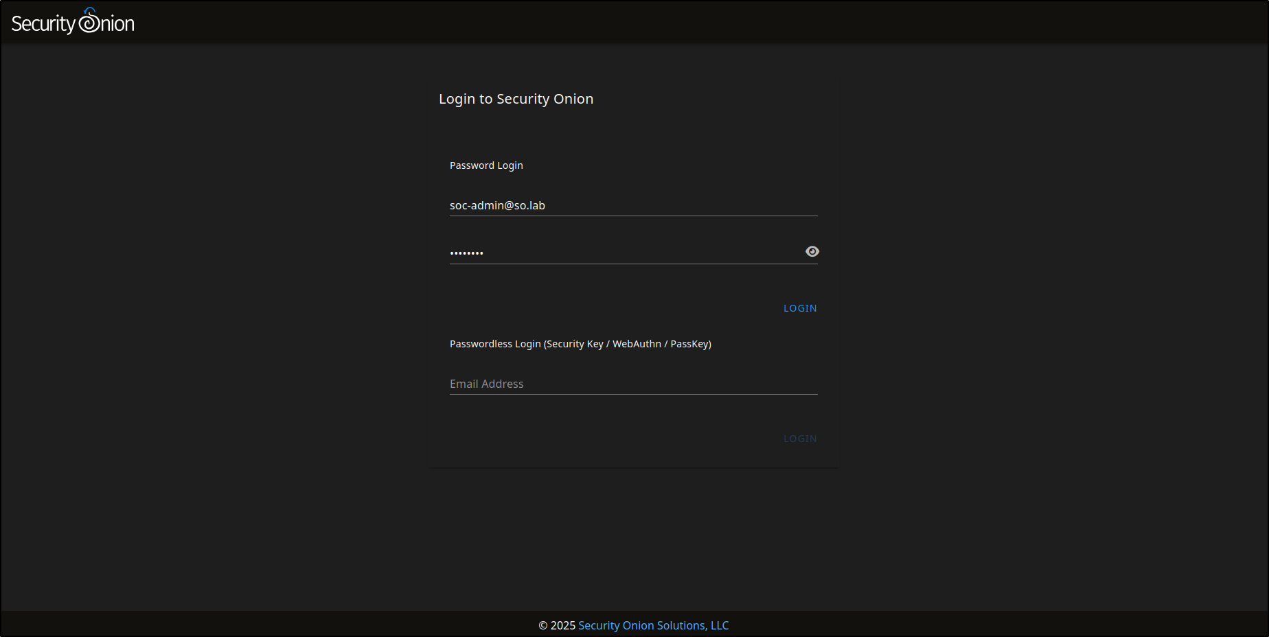Click the greyed-out passwordless LOGIN button
This screenshot has height=637, width=1269.
click(800, 439)
